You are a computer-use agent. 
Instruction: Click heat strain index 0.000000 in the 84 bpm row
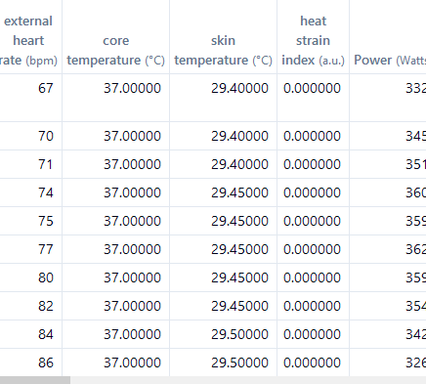point(312,334)
